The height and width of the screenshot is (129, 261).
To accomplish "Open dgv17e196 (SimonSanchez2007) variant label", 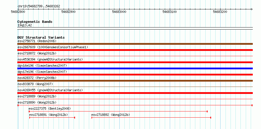I will (x=42, y=72).
